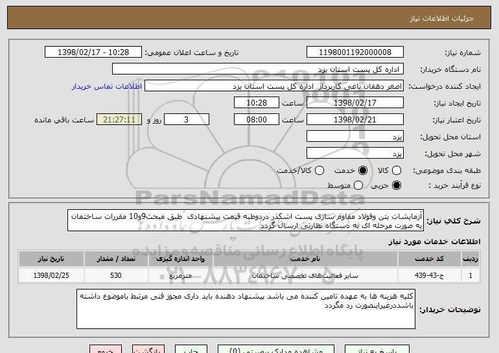The width and height of the screenshot is (499, 353).
Task: Click the شماره نیاز field 1198001192000008
Action: (355, 52)
